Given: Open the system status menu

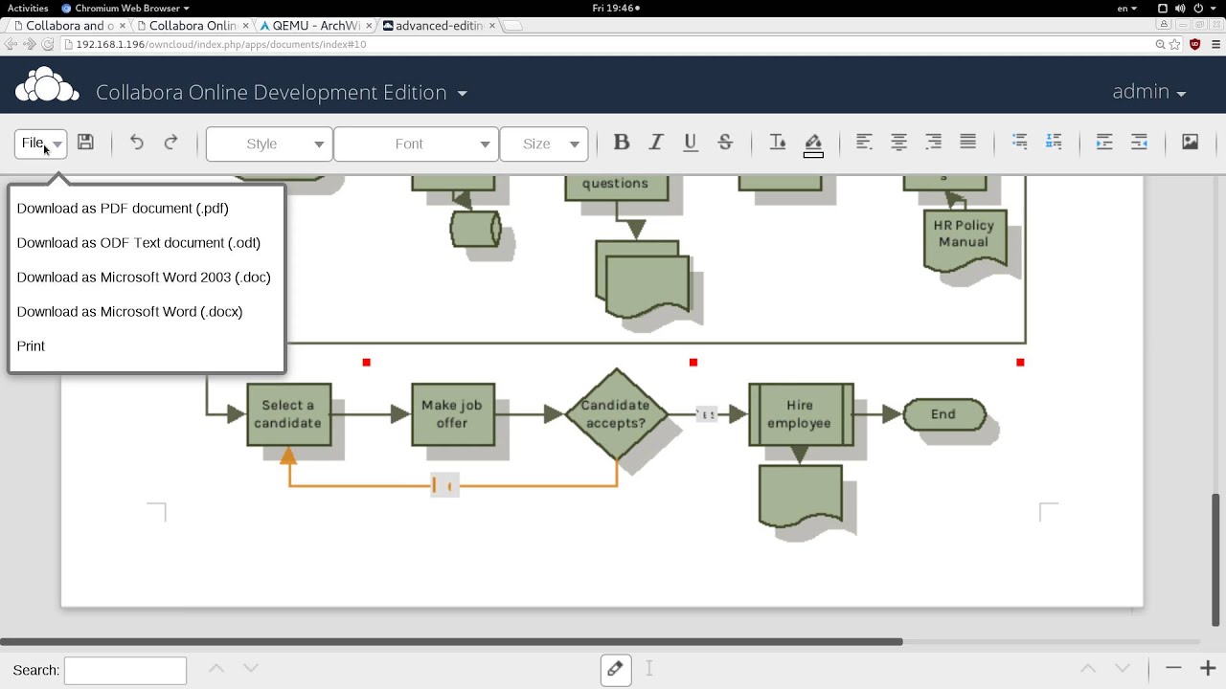Looking at the screenshot, I should (x=1188, y=8).
